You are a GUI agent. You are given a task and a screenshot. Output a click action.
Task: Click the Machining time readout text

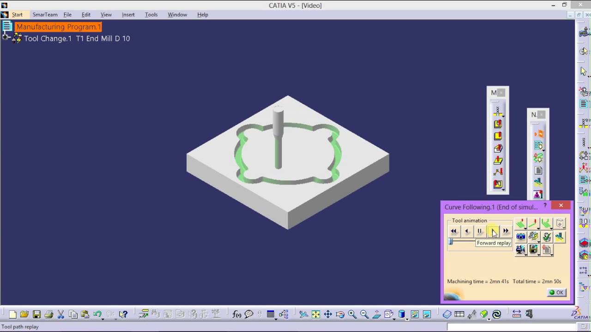click(x=478, y=281)
